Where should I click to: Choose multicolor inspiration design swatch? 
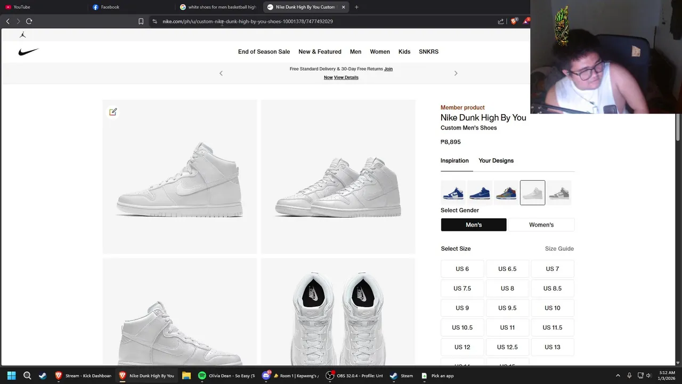click(506, 193)
